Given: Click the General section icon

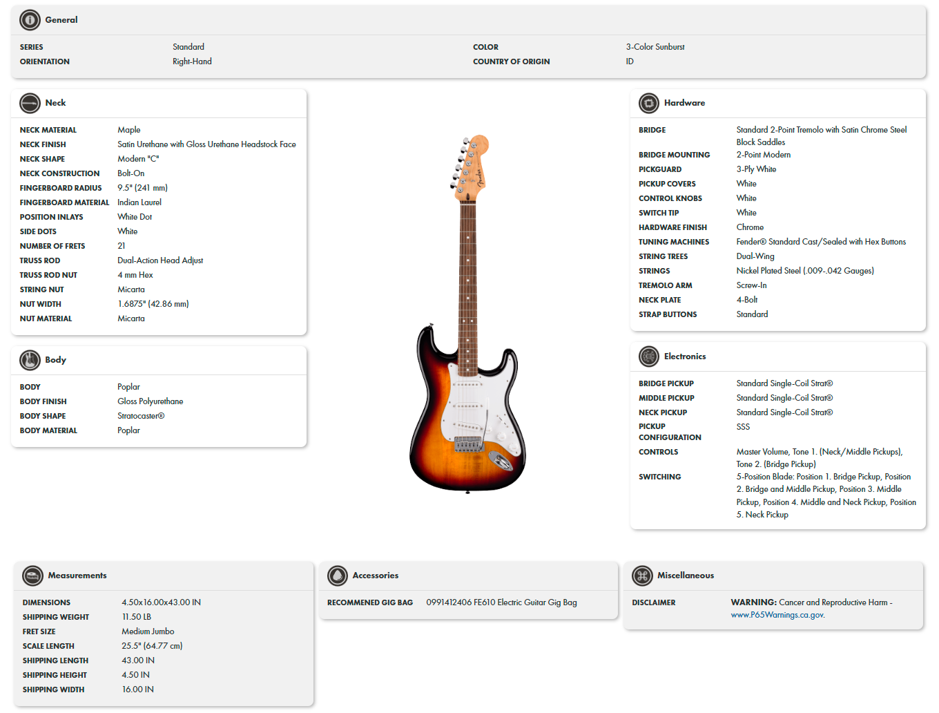Looking at the screenshot, I should pos(30,20).
